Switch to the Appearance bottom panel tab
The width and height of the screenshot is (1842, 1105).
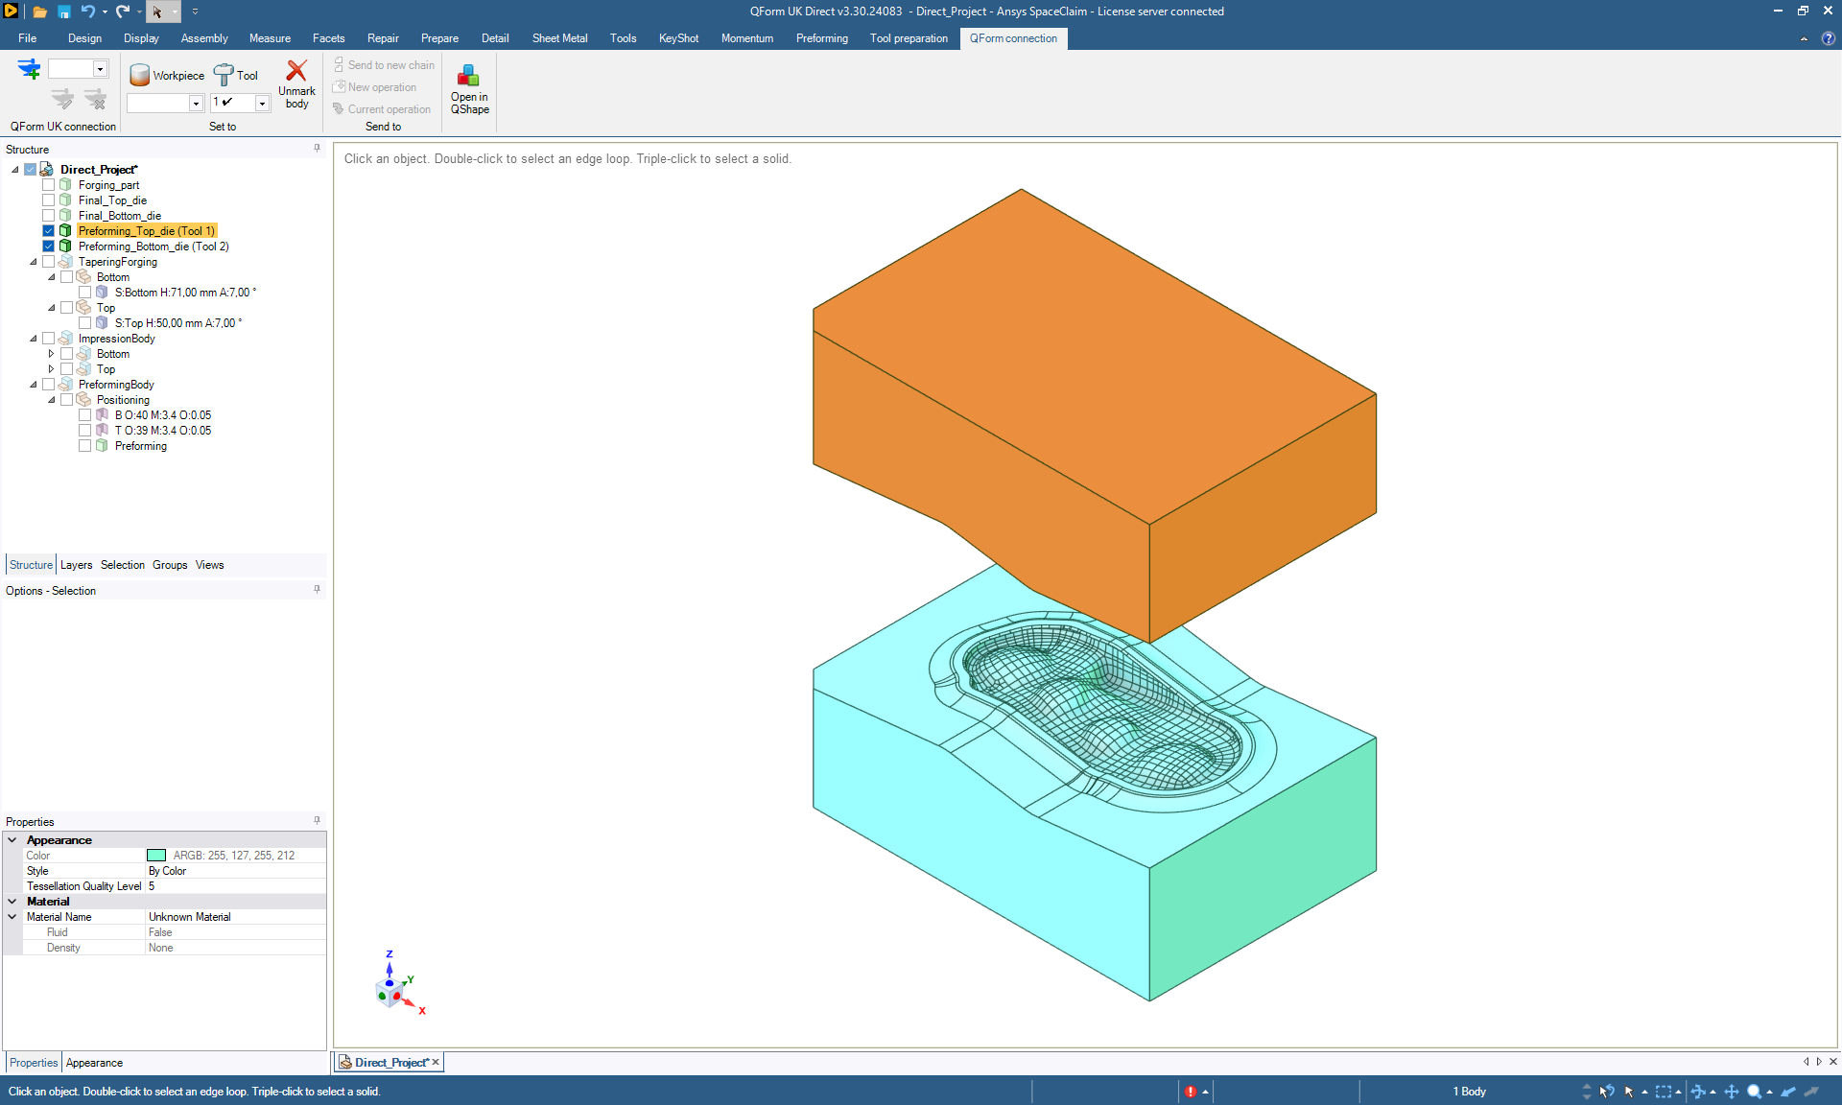[94, 1063]
